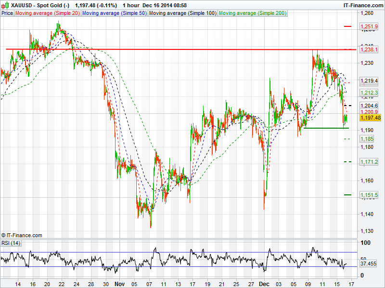Click the Moving average (Simple 20) legend
The width and height of the screenshot is (385, 288).
[x=47, y=13]
